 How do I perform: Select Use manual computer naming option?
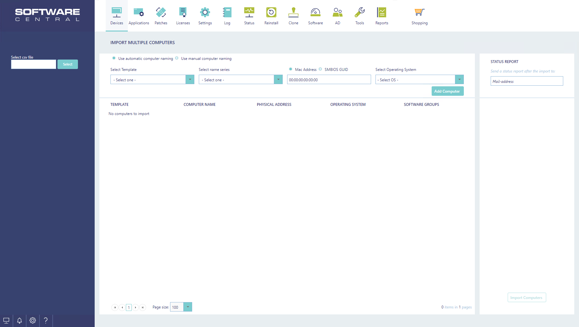click(177, 58)
